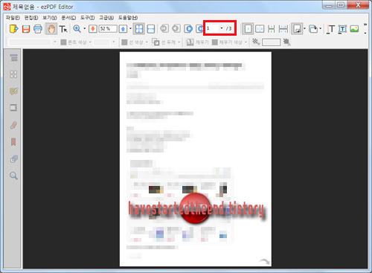This screenshot has width=372, height=273.
Task: Switch to continuous two-page layout
Action: point(283,29)
